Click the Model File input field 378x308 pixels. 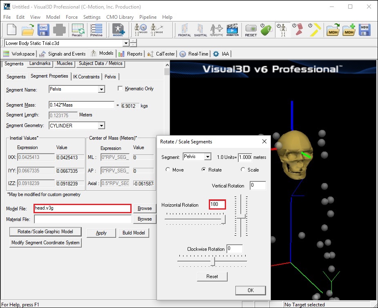[x=83, y=208]
